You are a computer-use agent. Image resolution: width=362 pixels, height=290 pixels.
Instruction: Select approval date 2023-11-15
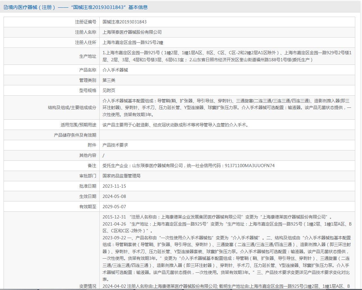(114, 186)
